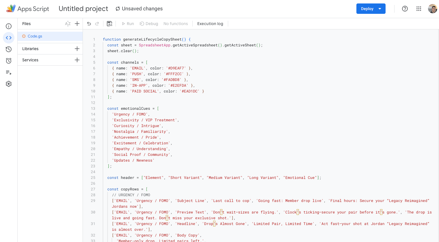Open the Executions panel
Image resolution: width=439 pixels, height=242 pixels.
9,73
